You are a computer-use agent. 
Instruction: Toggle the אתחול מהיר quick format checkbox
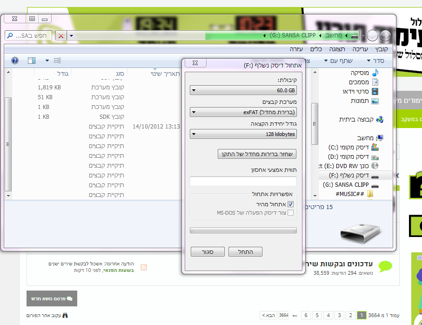[290, 204]
